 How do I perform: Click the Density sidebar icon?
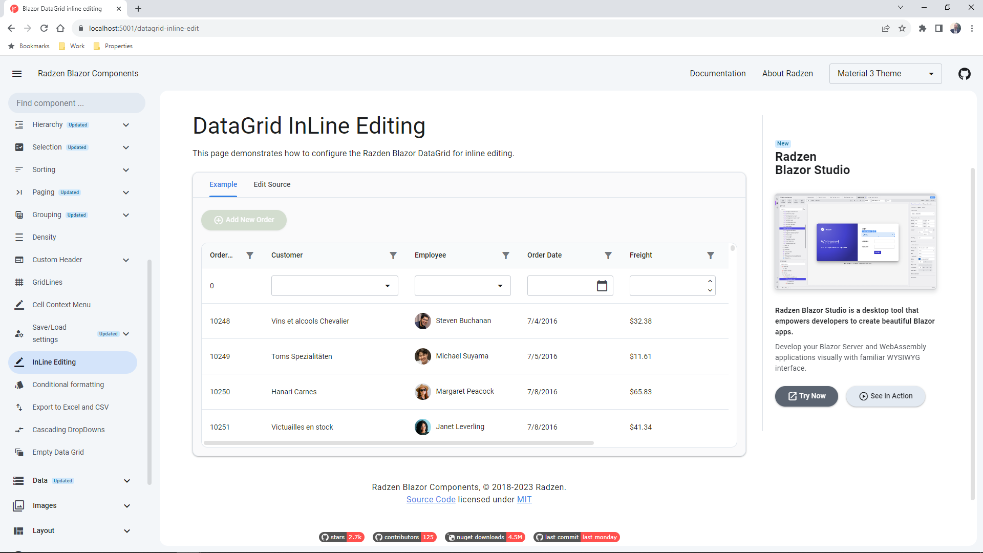(x=19, y=238)
